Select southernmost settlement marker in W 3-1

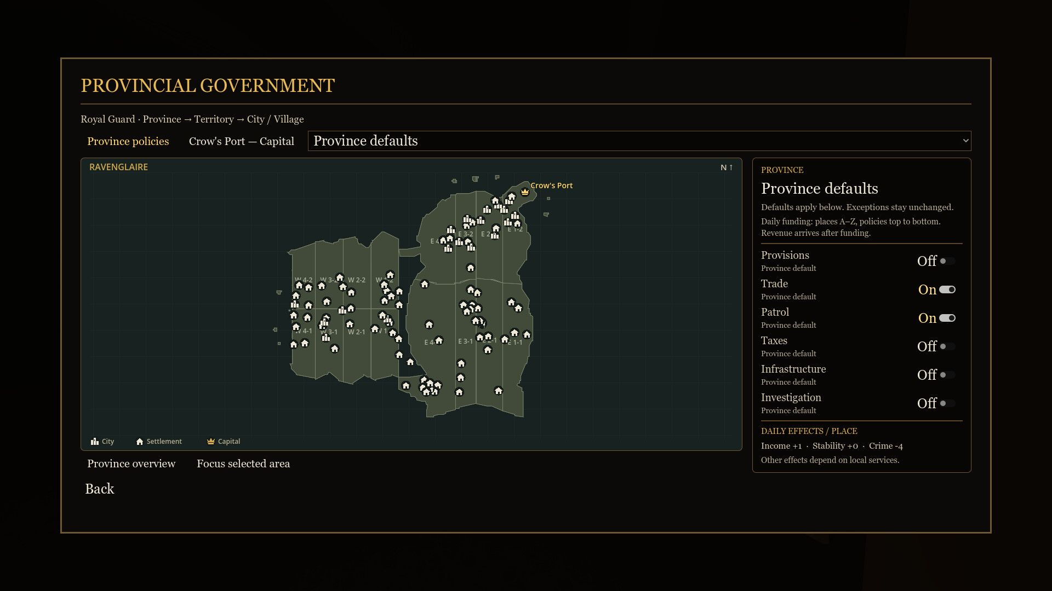334,349
